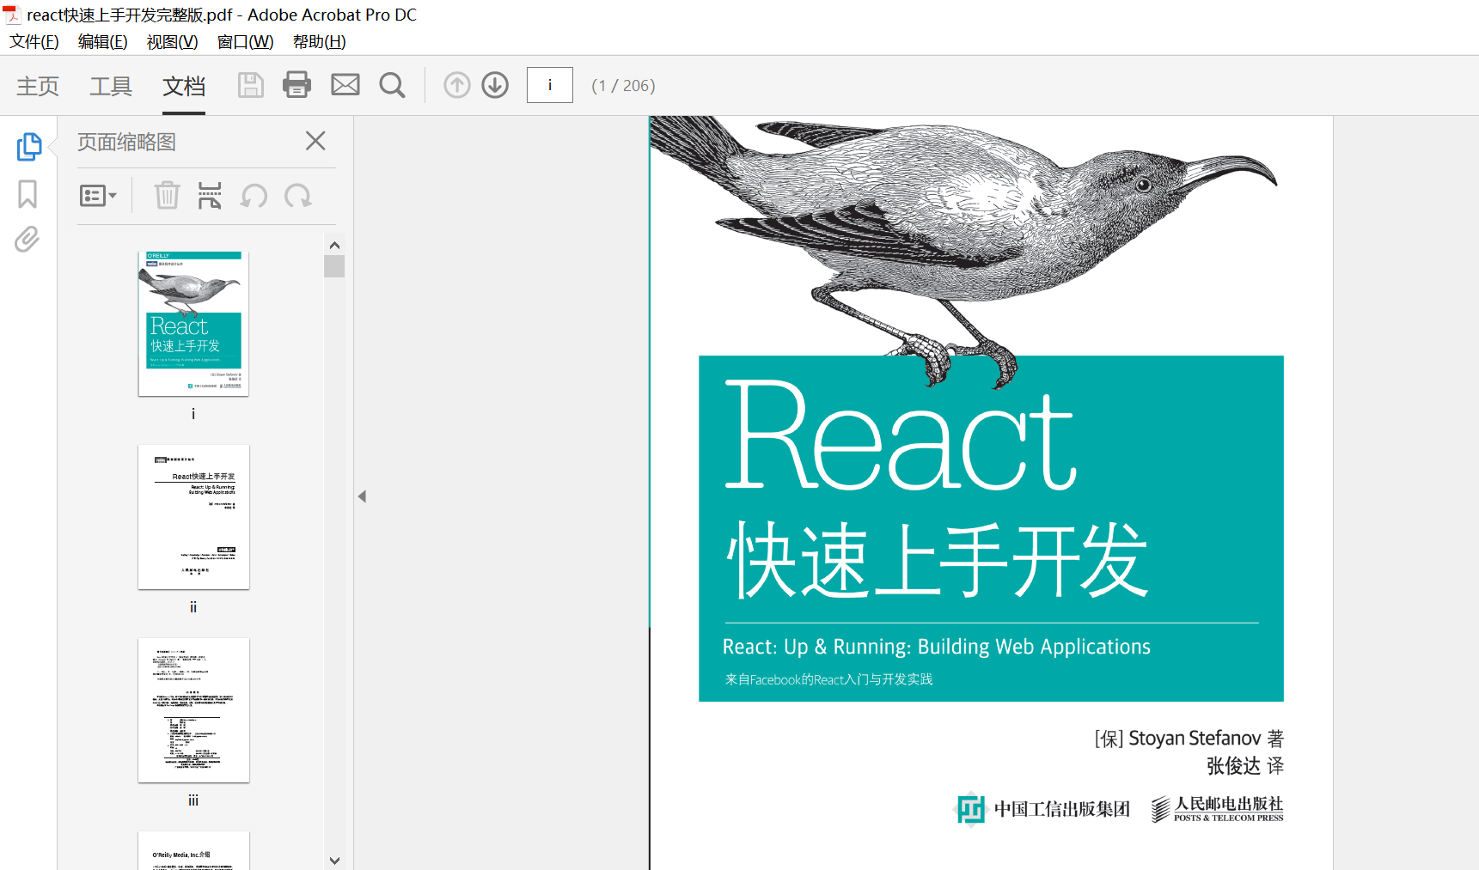The width and height of the screenshot is (1479, 870).
Task: Open Page Thumbnails sidebar icon
Action: click(28, 146)
